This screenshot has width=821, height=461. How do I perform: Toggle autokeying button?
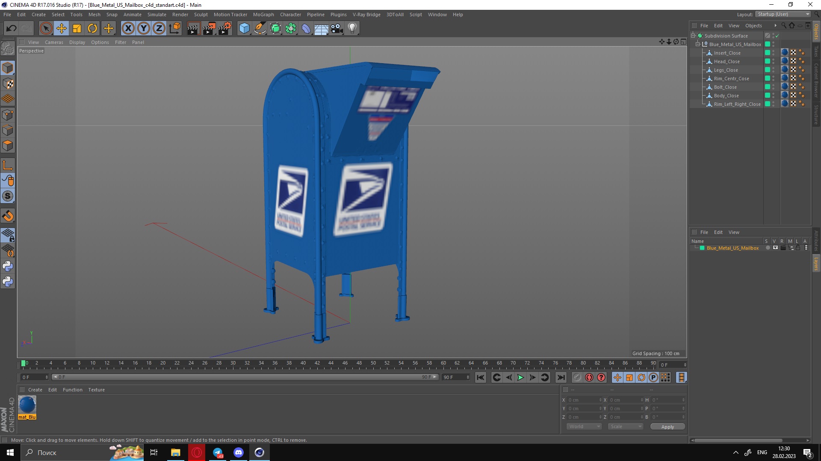[589, 377]
